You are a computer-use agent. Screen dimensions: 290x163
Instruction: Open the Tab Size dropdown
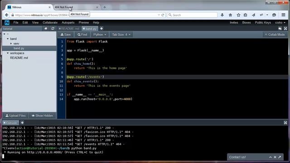tap(121, 34)
